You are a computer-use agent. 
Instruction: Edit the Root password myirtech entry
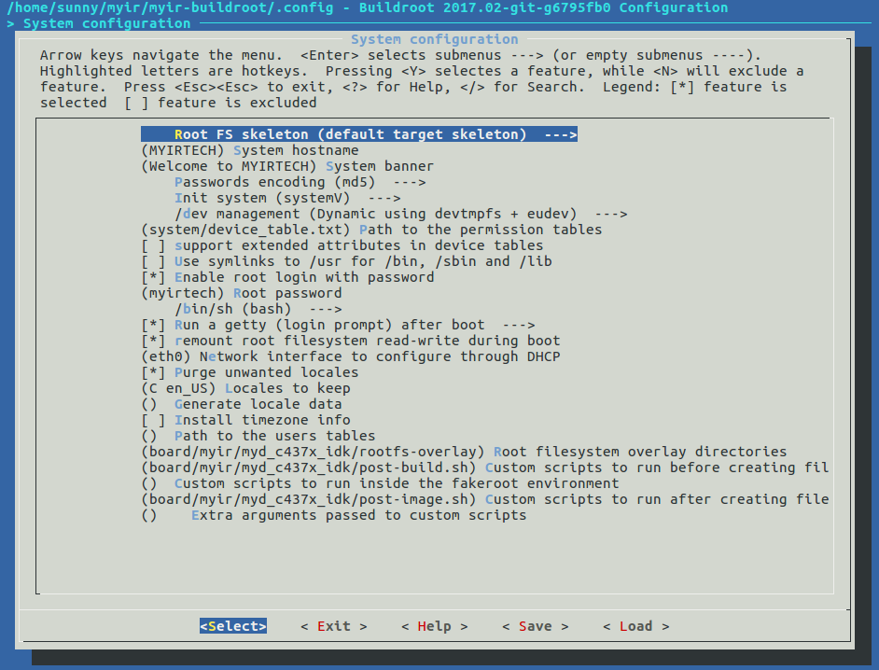coord(242,293)
